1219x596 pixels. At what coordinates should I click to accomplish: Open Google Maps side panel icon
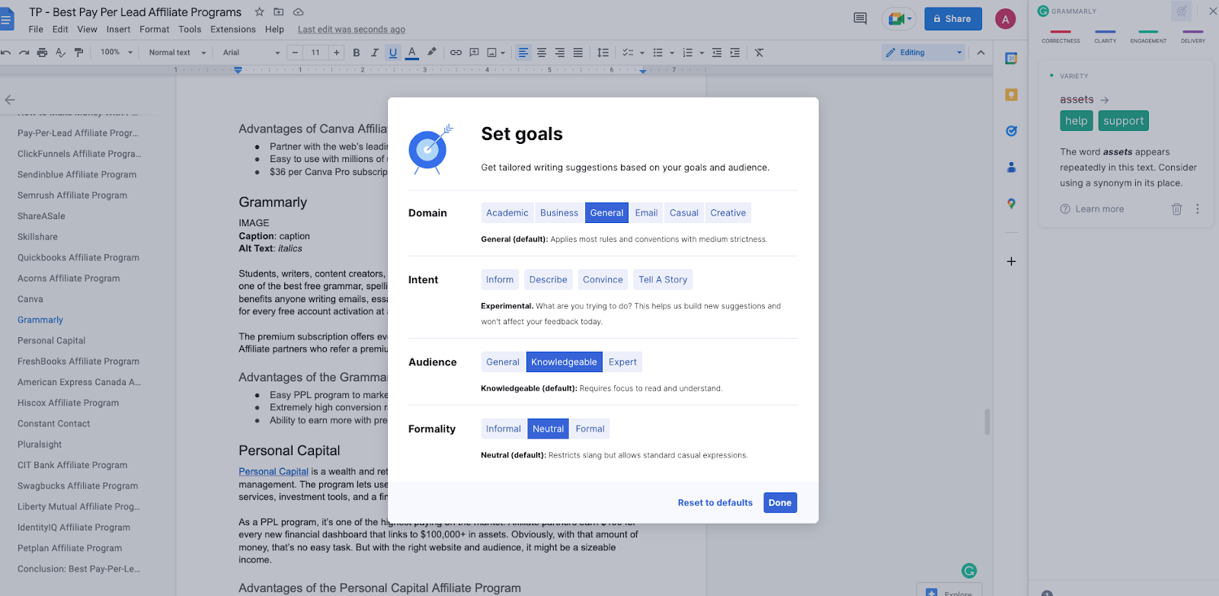click(1011, 203)
